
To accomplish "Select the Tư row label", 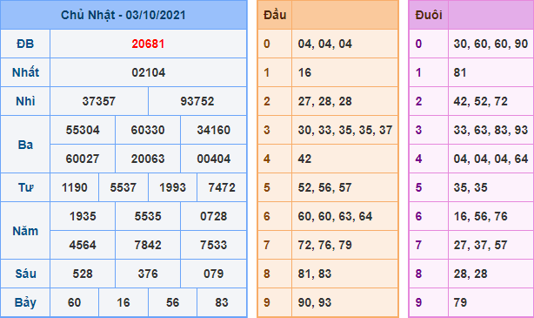I will point(25,187).
